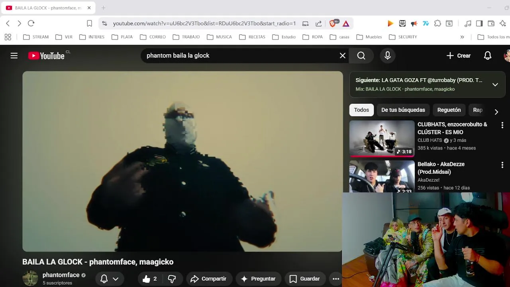Click the search tabs icon in toolbar
Viewport: 510px width, 287px height.
pyautogui.click(x=449, y=24)
